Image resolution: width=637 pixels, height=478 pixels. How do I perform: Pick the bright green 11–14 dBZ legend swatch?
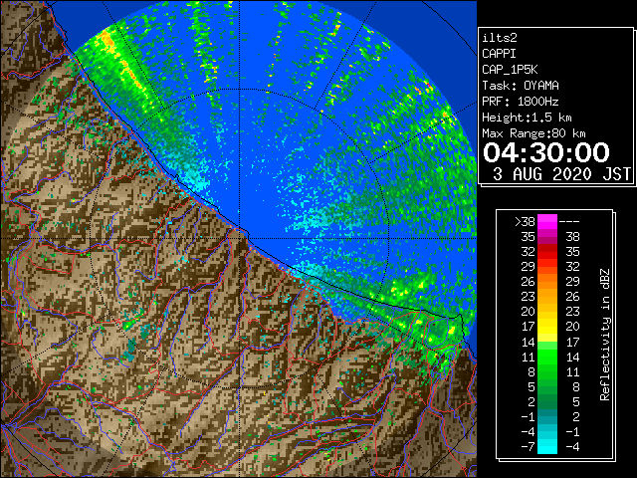(547, 357)
